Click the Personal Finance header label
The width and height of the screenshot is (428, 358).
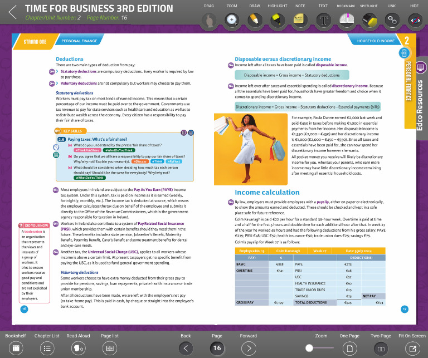click(x=79, y=41)
